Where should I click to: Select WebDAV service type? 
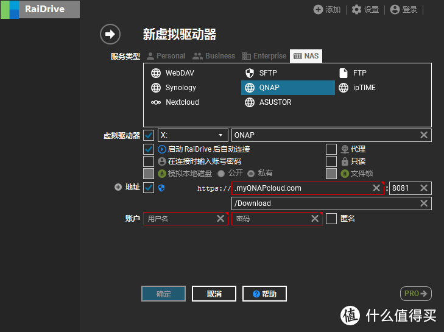pos(173,73)
